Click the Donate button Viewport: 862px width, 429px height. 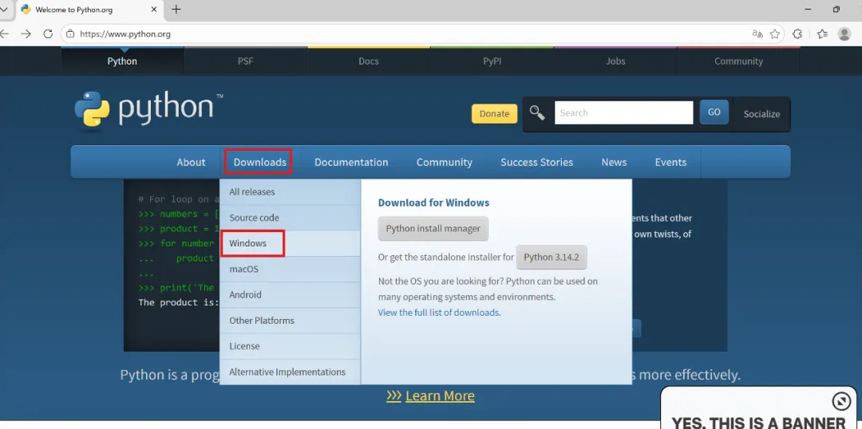pos(494,114)
